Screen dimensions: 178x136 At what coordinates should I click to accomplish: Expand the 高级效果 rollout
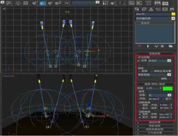pos(155,122)
